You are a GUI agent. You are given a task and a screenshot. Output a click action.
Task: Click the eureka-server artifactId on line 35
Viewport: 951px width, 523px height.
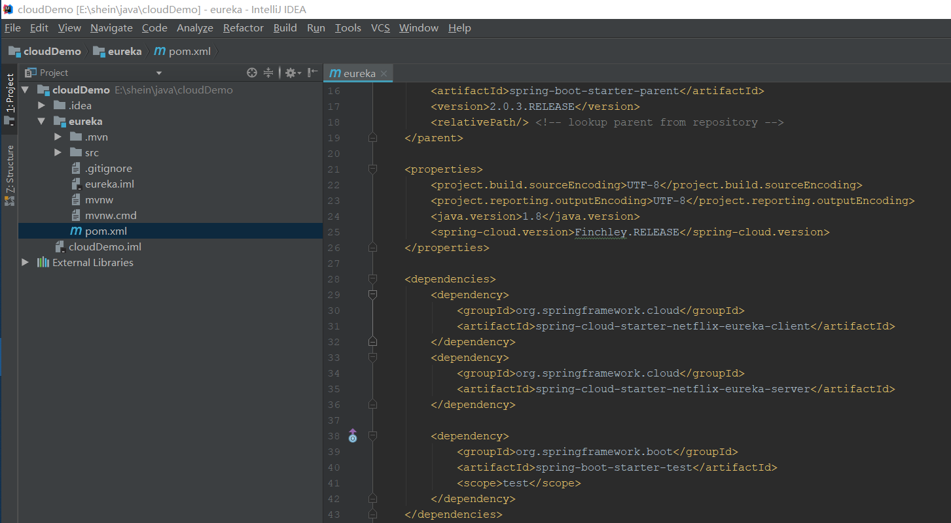(x=673, y=389)
